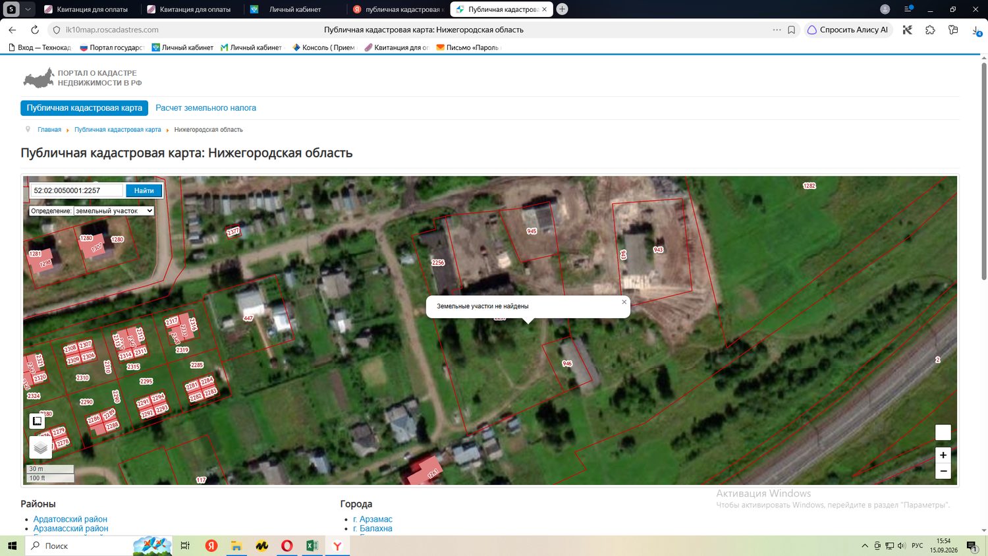
Task: Select 'Публичная кадастровая карта' navigation button
Action: pos(84,108)
